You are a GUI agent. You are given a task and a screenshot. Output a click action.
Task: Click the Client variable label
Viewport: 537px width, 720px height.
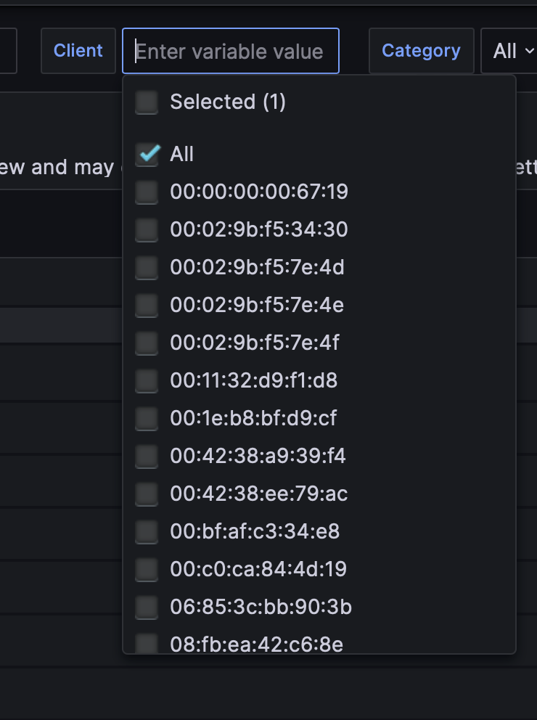(78, 51)
